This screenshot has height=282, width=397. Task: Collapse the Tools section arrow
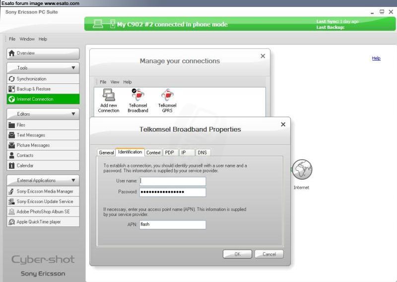[x=73, y=68]
